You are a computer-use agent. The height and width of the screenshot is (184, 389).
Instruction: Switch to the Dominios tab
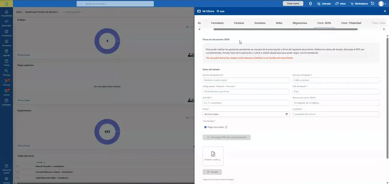260,23
